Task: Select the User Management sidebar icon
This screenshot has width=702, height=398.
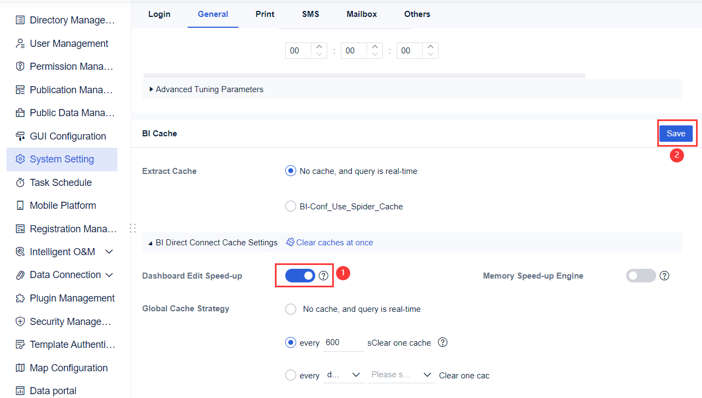Action: (20, 43)
